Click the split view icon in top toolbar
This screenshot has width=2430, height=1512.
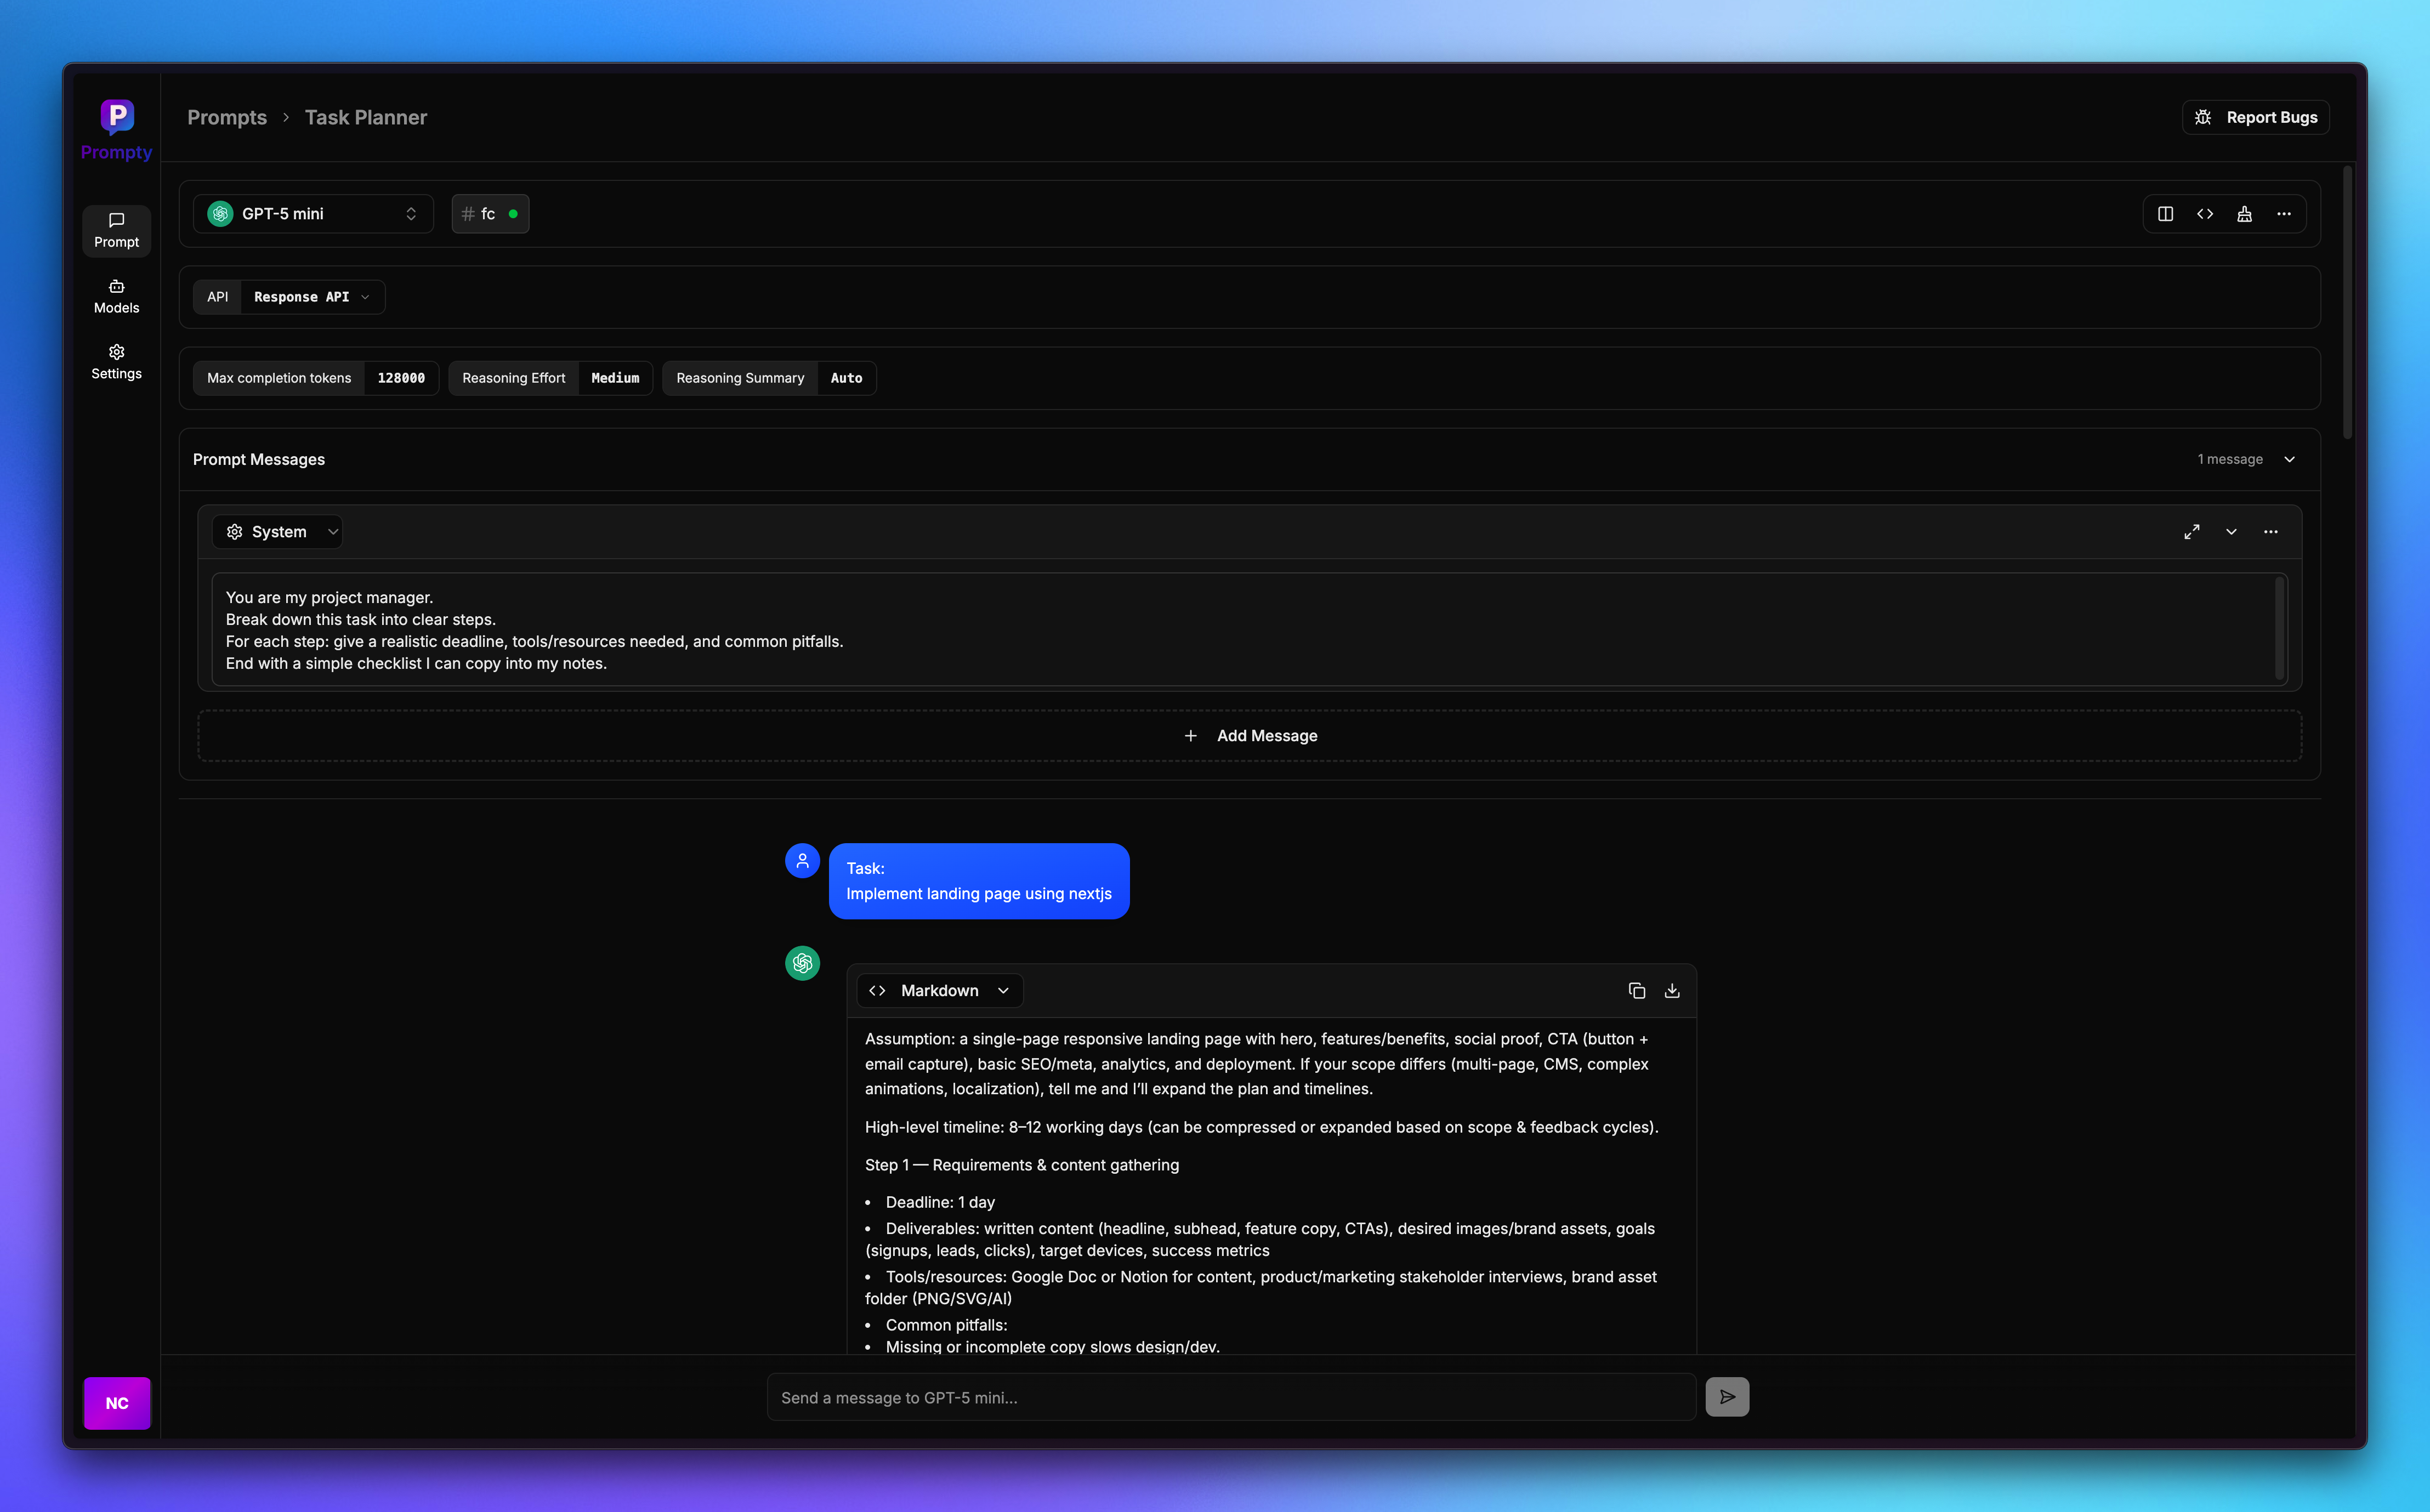click(x=2165, y=214)
